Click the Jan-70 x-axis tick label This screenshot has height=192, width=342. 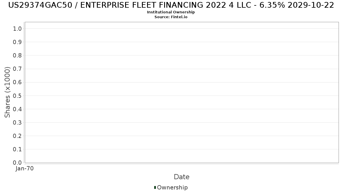25,168
